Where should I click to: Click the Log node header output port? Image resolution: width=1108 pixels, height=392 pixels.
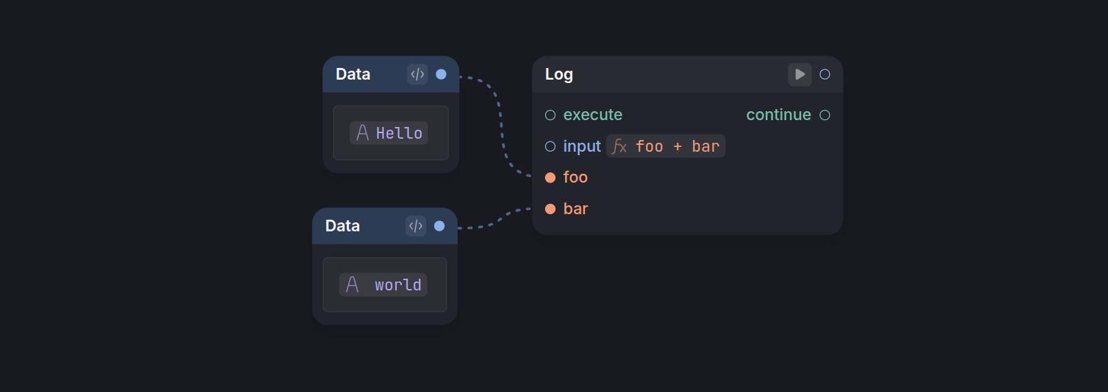824,74
